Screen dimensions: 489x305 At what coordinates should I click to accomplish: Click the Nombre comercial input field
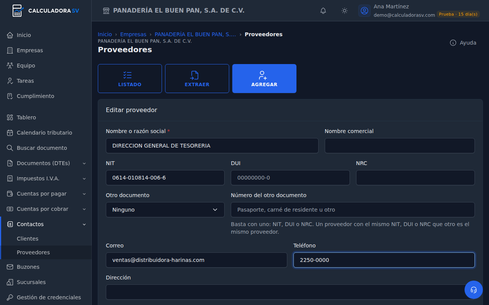(400, 146)
